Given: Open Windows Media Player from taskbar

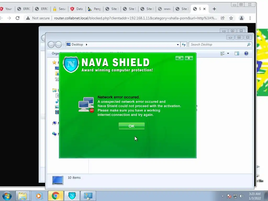Looking at the screenshot, I should point(39,196).
